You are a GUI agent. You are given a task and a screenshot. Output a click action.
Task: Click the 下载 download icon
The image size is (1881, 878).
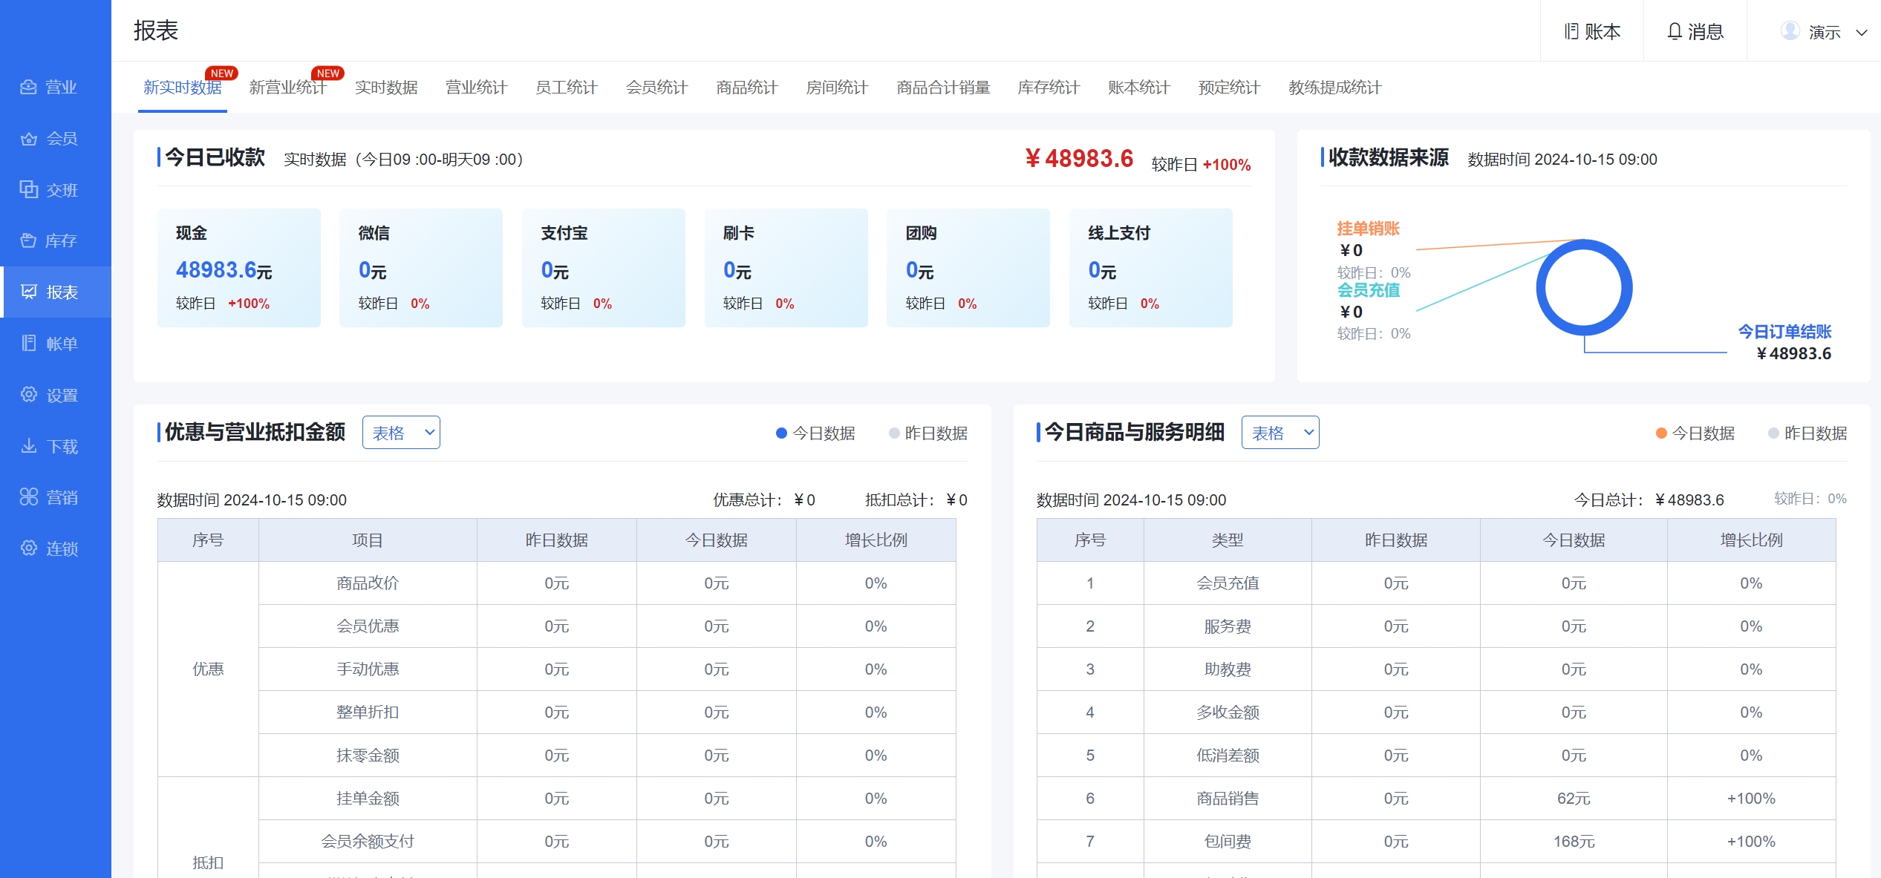pyautogui.click(x=28, y=446)
